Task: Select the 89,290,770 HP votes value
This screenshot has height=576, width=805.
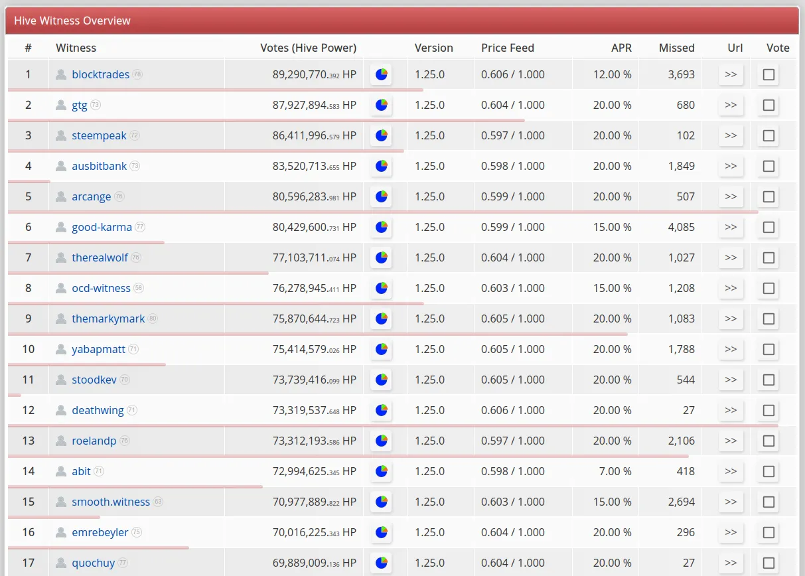Action: click(x=314, y=74)
